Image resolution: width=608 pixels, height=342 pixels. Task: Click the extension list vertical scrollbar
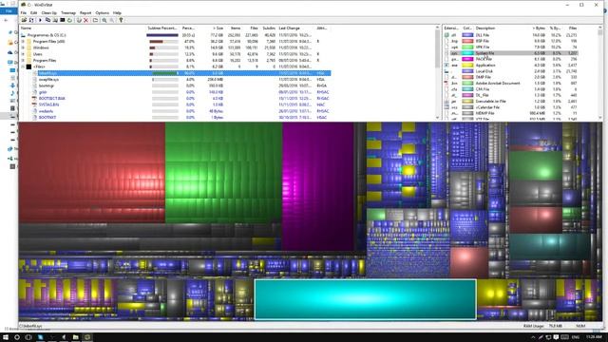coord(600,72)
